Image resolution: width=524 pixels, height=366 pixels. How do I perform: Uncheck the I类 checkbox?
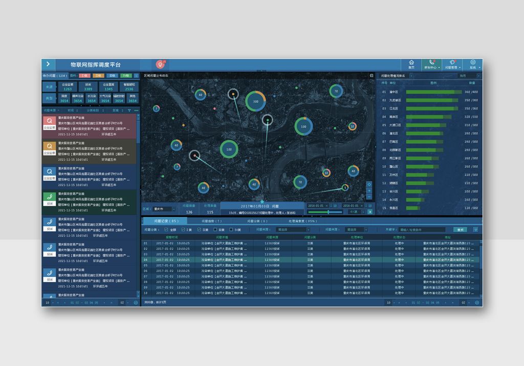pyautogui.click(x=183, y=230)
